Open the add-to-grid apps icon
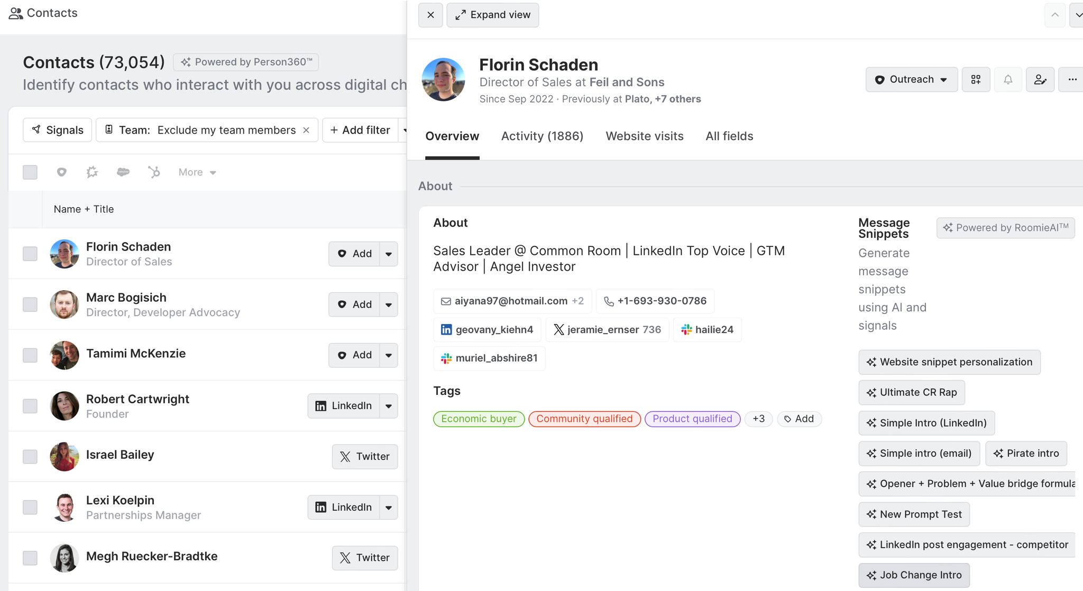This screenshot has height=591, width=1083. [976, 79]
